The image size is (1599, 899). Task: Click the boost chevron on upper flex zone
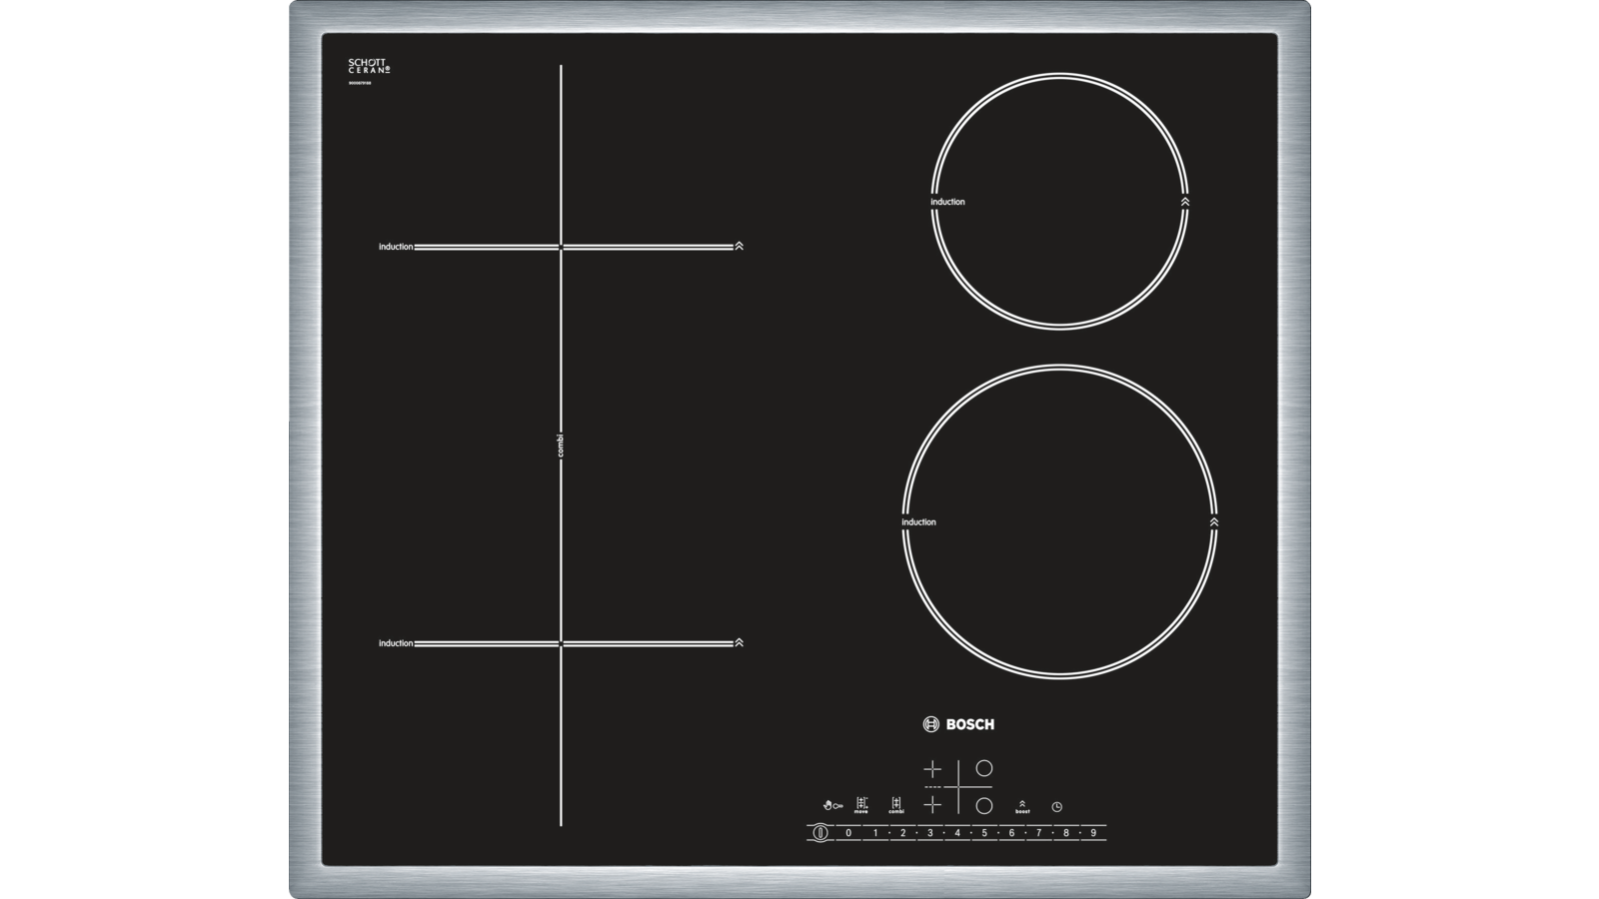[x=739, y=246]
